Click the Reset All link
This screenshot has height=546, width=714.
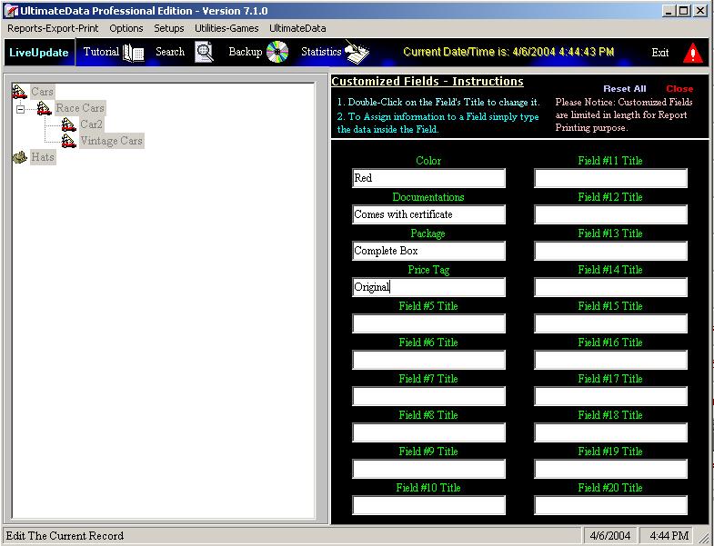624,89
